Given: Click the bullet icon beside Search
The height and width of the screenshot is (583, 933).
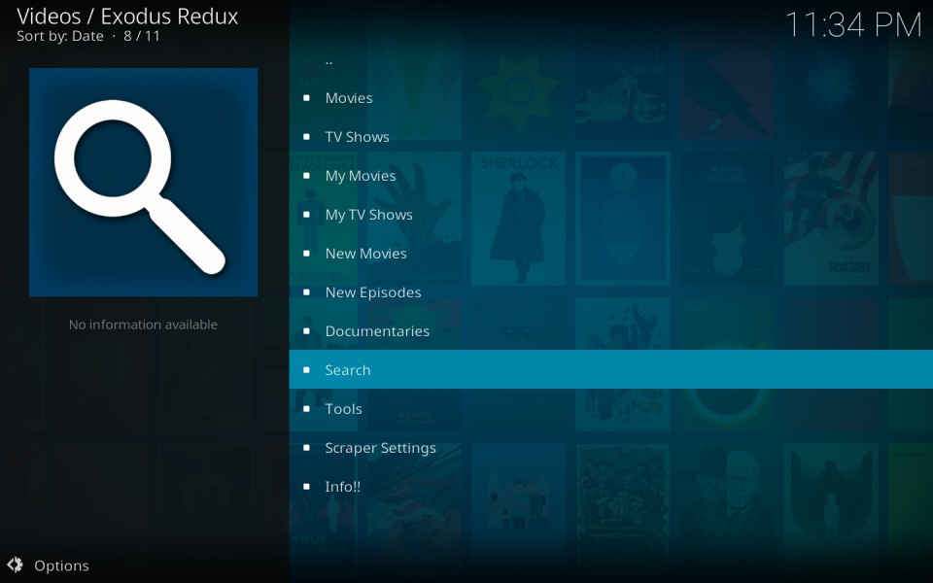Looking at the screenshot, I should (306, 370).
